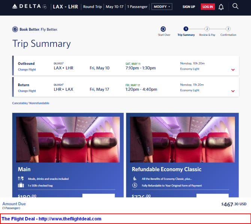The width and height of the screenshot is (251, 224).
Task: Click Change Flight under Return
Action: coord(27,91)
